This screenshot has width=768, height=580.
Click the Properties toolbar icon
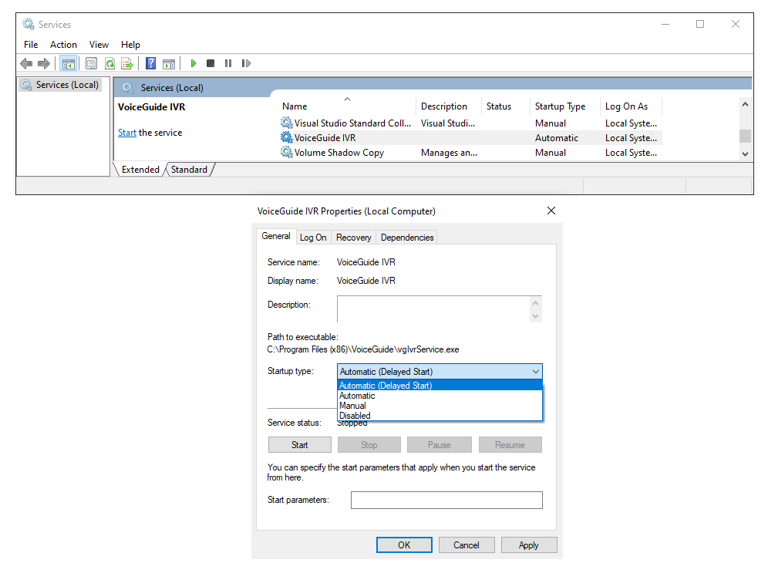pyautogui.click(x=91, y=63)
